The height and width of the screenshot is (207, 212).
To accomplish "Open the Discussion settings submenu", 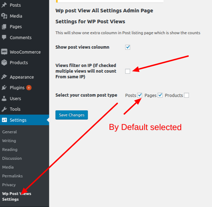I will pos(12,158).
